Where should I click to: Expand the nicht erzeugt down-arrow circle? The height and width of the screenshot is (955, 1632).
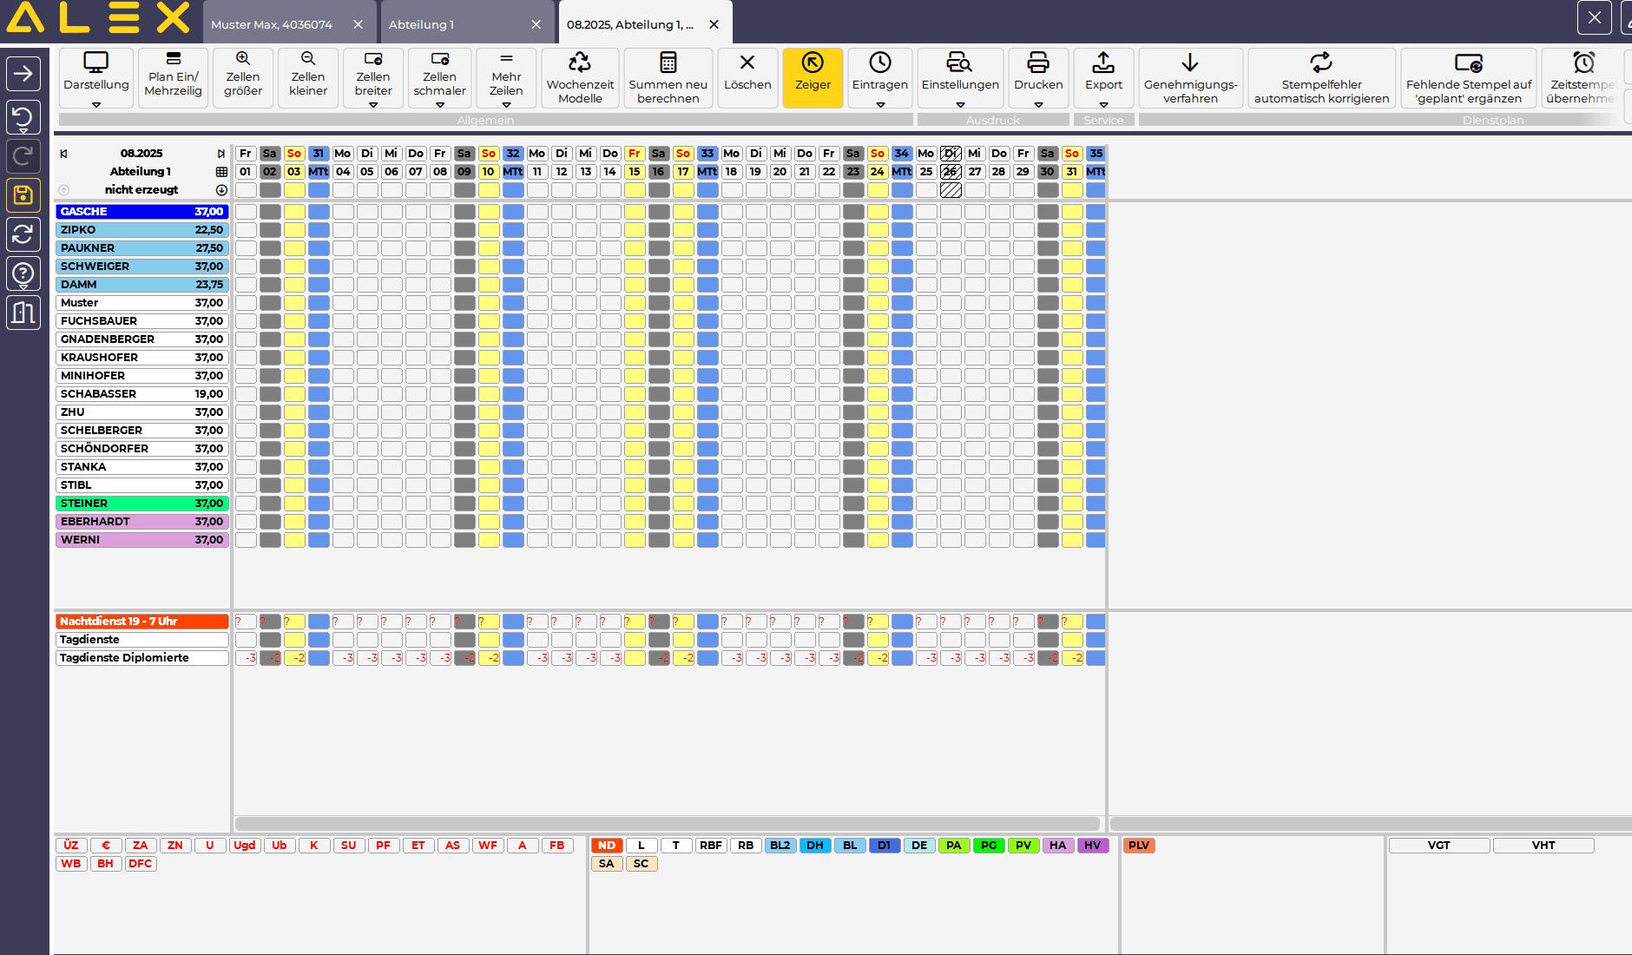point(221,190)
